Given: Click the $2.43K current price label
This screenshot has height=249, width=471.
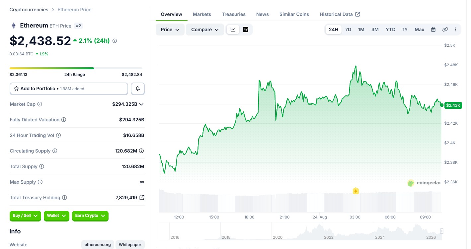Looking at the screenshot, I should pos(453,105).
